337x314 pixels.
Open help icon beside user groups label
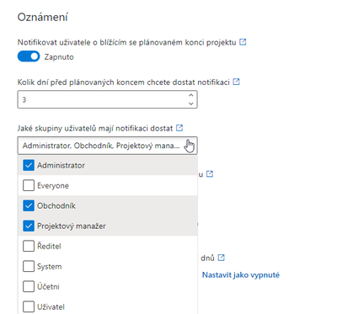coord(179,128)
